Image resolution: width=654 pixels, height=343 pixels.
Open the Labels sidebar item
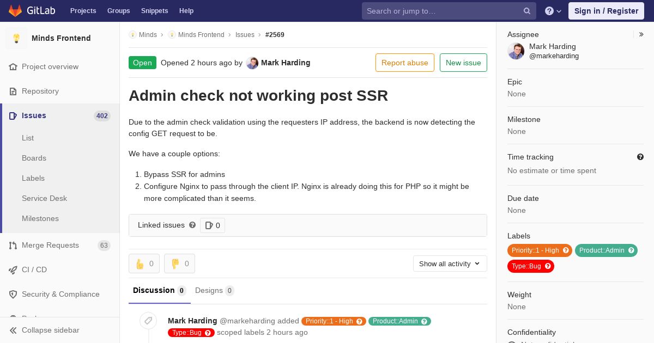coord(33,178)
